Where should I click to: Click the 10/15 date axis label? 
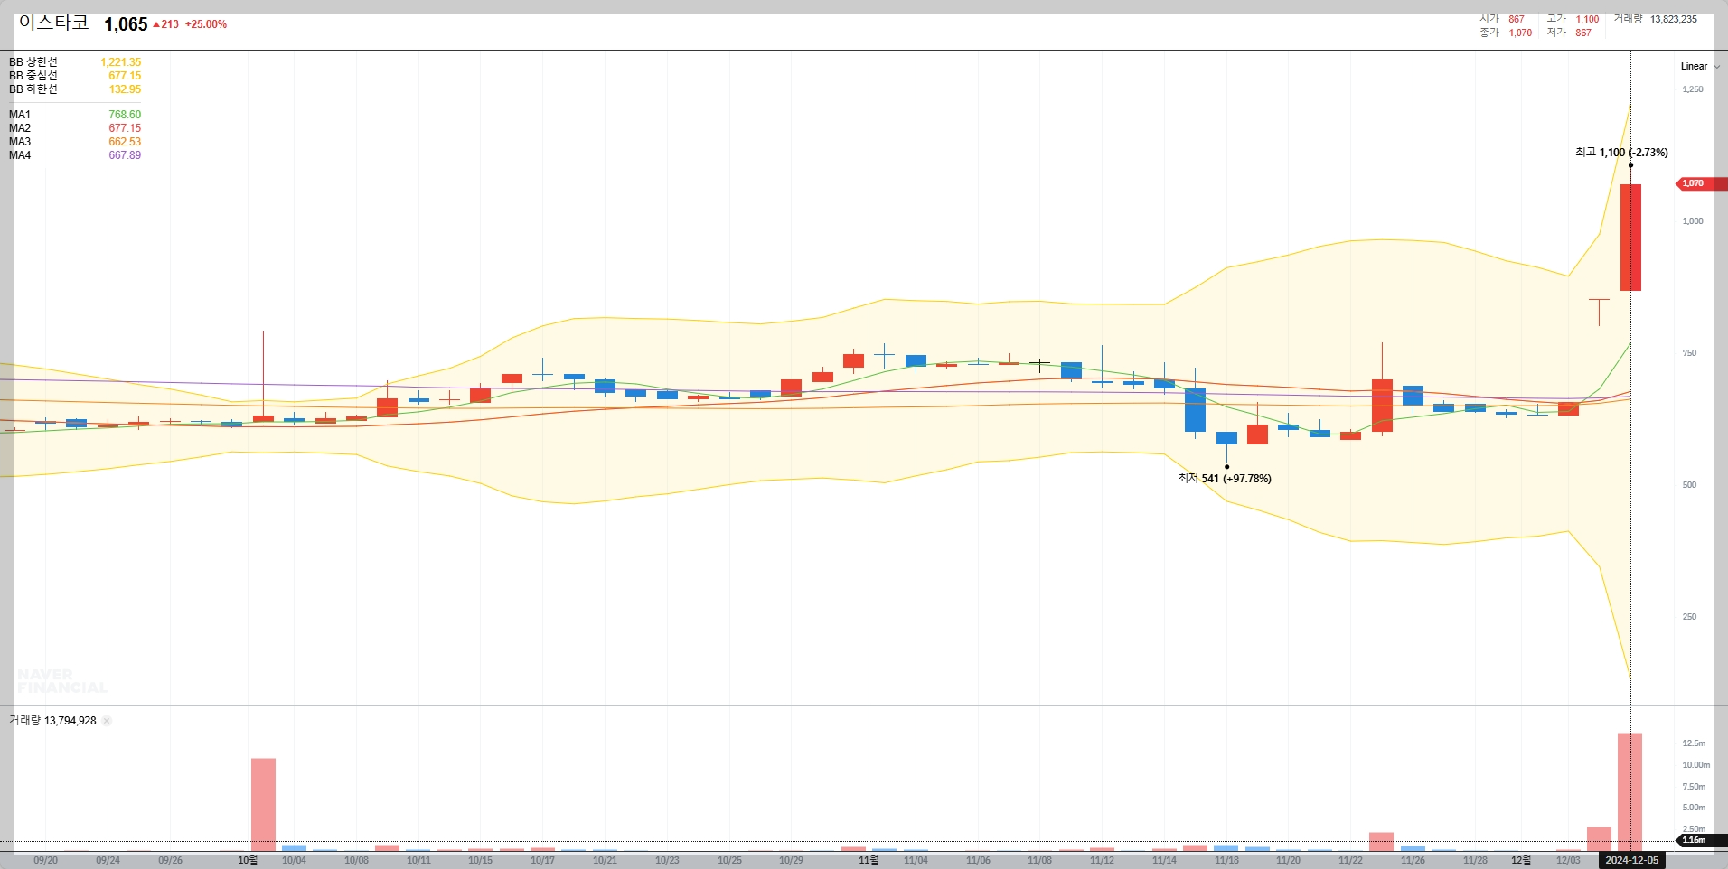coord(481,861)
